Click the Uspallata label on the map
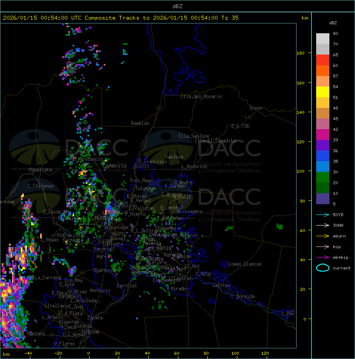355x359 pixels. point(40,170)
